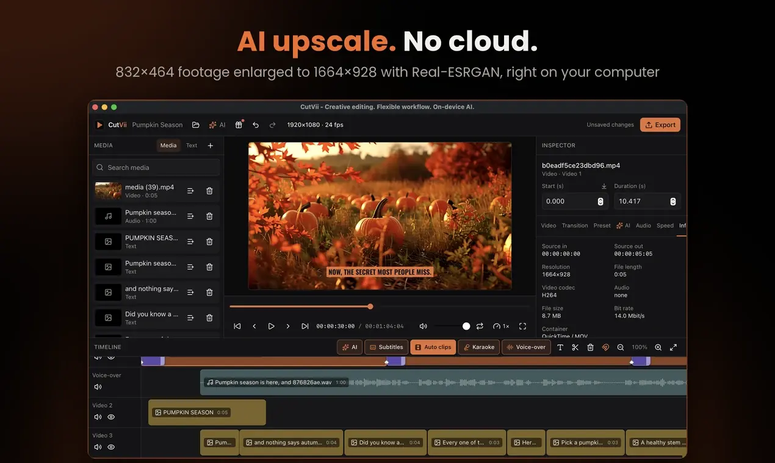Add media (39).mp4 to timeline
The width and height of the screenshot is (775, 463).
pyautogui.click(x=190, y=191)
